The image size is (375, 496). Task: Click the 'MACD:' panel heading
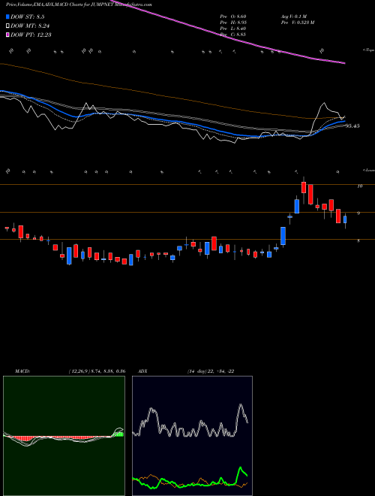[x=22, y=371]
